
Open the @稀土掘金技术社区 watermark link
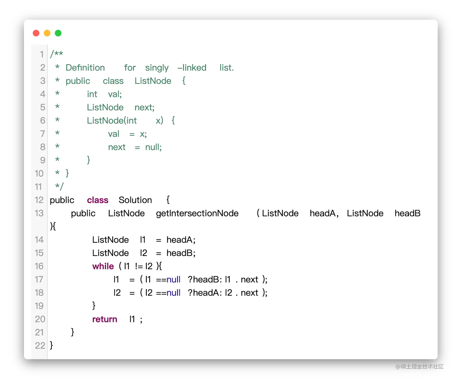[418, 366]
